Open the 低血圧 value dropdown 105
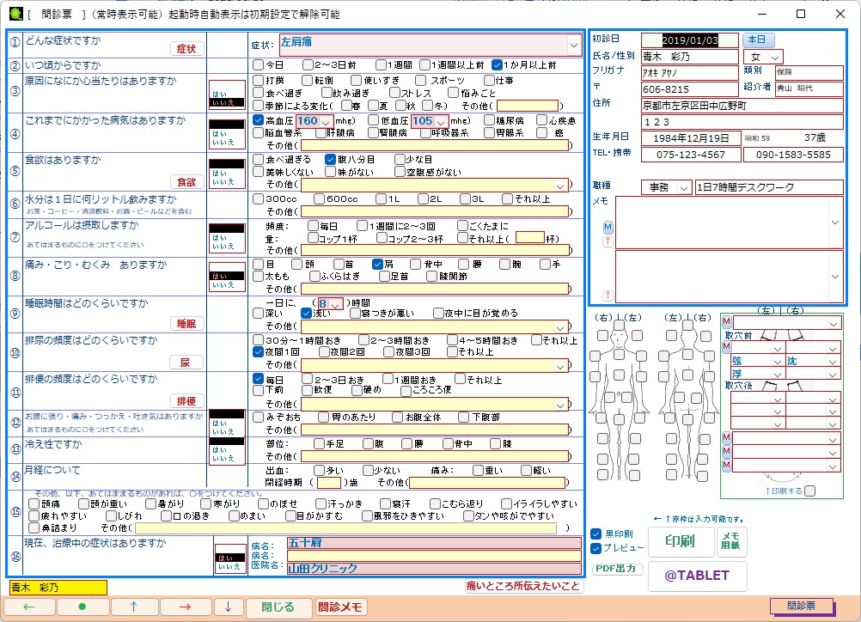The height and width of the screenshot is (622, 861). (x=441, y=121)
